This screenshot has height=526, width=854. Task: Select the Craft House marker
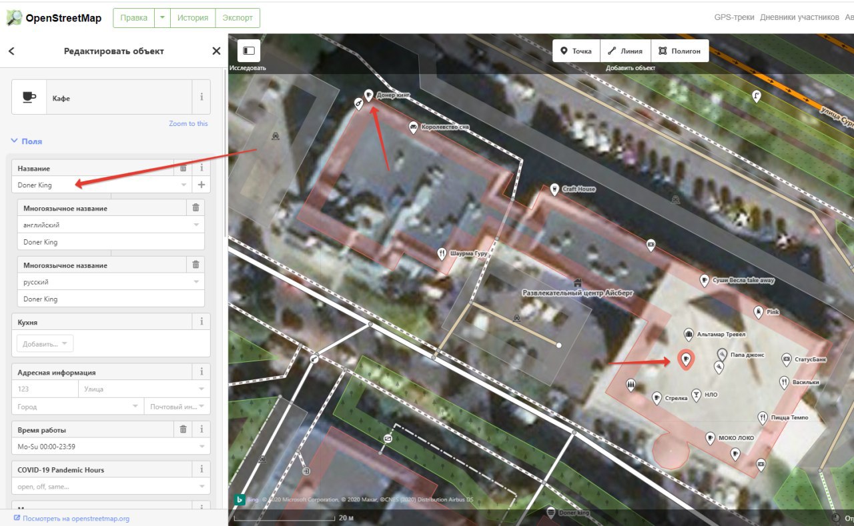[554, 189]
